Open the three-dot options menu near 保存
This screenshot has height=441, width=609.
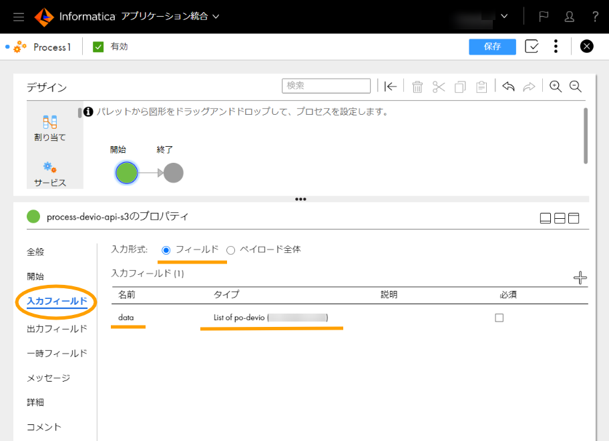pos(556,46)
